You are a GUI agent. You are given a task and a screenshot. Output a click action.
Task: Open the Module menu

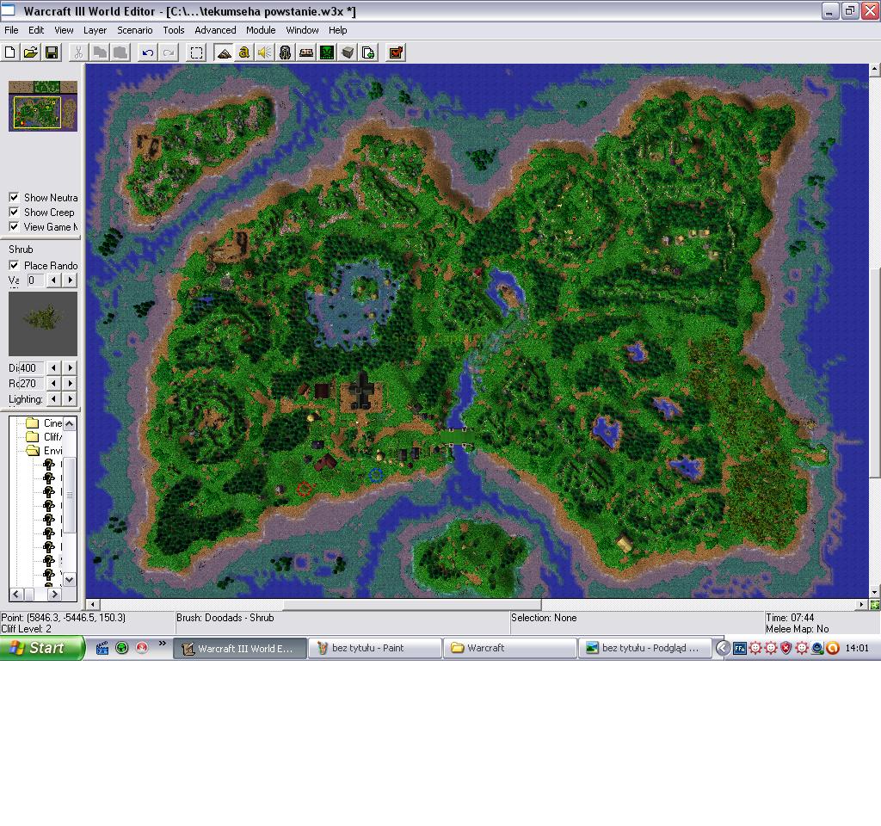261,30
